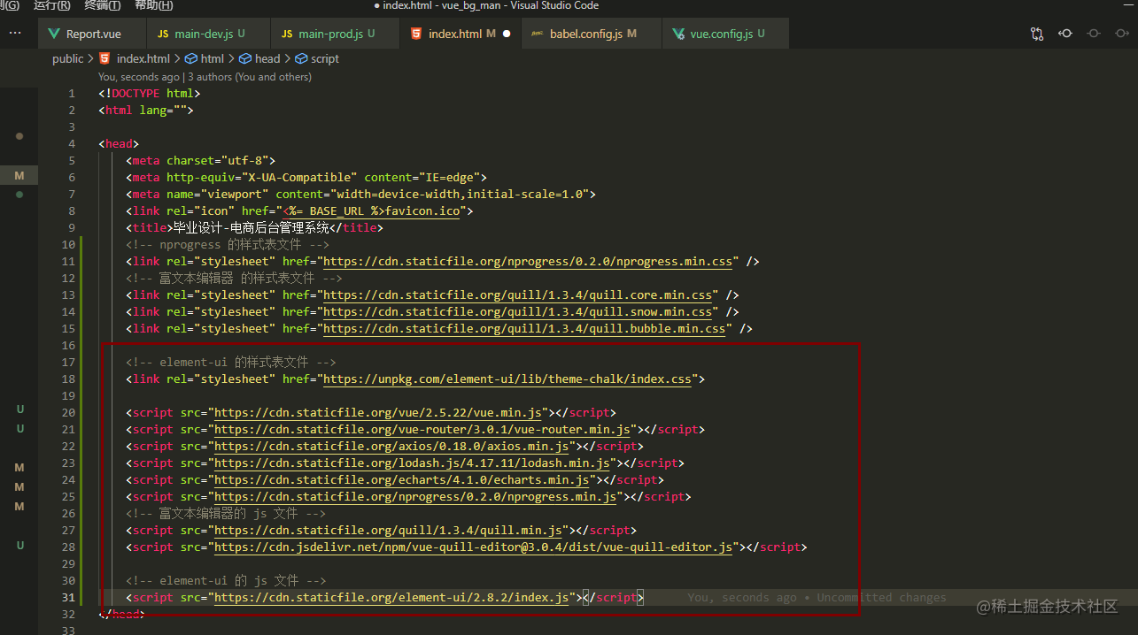The image size is (1138, 635).
Task: Click the nprogress.min.js script URL
Action: click(x=415, y=497)
